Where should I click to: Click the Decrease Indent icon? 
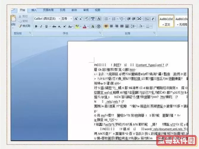129,19
